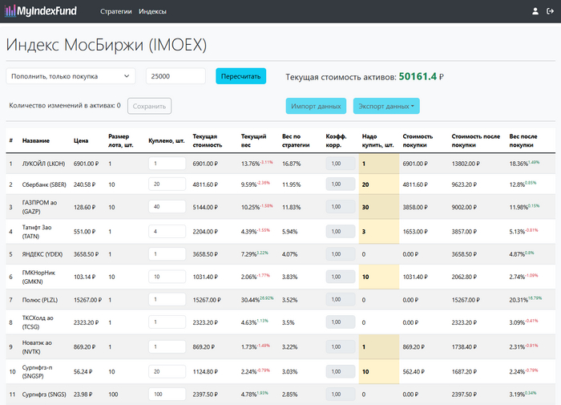Click the Название column header
Image resolution: width=561 pixels, height=405 pixels.
tap(35, 141)
